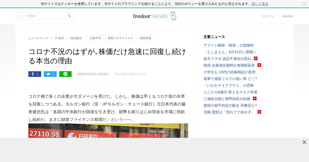Viewport: 309px width, 162px height.
Task: Open livedoor link in header
Action: (288, 16)
